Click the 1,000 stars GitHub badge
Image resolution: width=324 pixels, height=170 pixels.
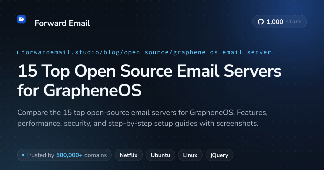pos(279,22)
